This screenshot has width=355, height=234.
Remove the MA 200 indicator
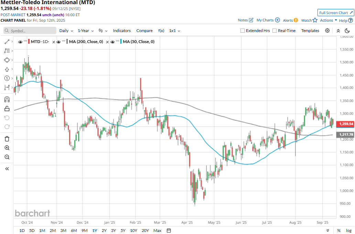107,42
